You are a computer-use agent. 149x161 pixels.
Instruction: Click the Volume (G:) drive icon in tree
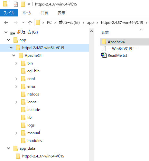13,33
